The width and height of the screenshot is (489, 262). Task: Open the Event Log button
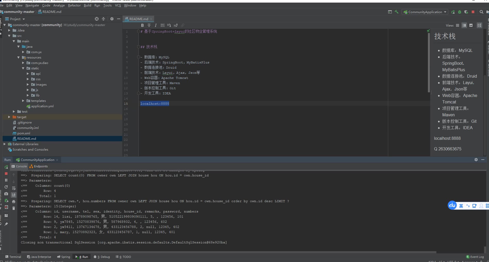pos(475,257)
